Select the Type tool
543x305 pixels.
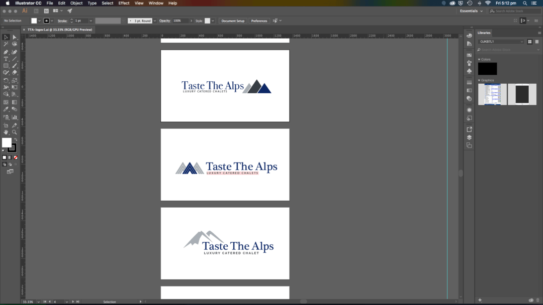6,59
